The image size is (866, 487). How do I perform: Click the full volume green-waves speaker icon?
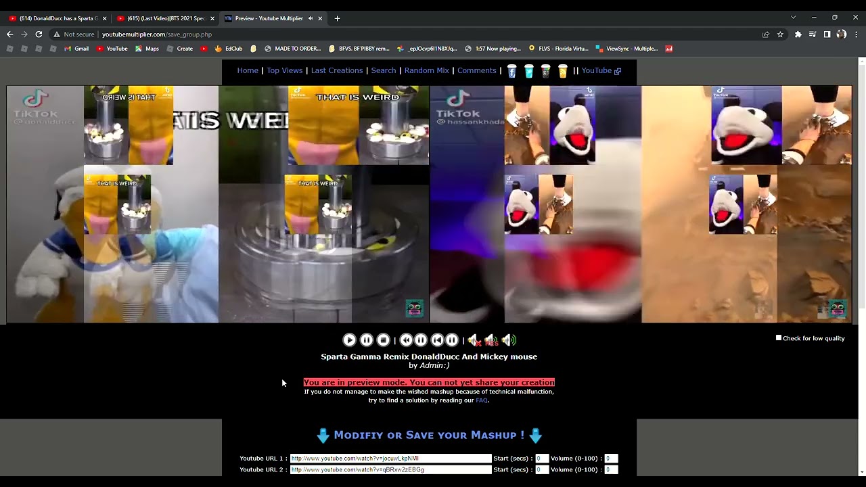[509, 340]
